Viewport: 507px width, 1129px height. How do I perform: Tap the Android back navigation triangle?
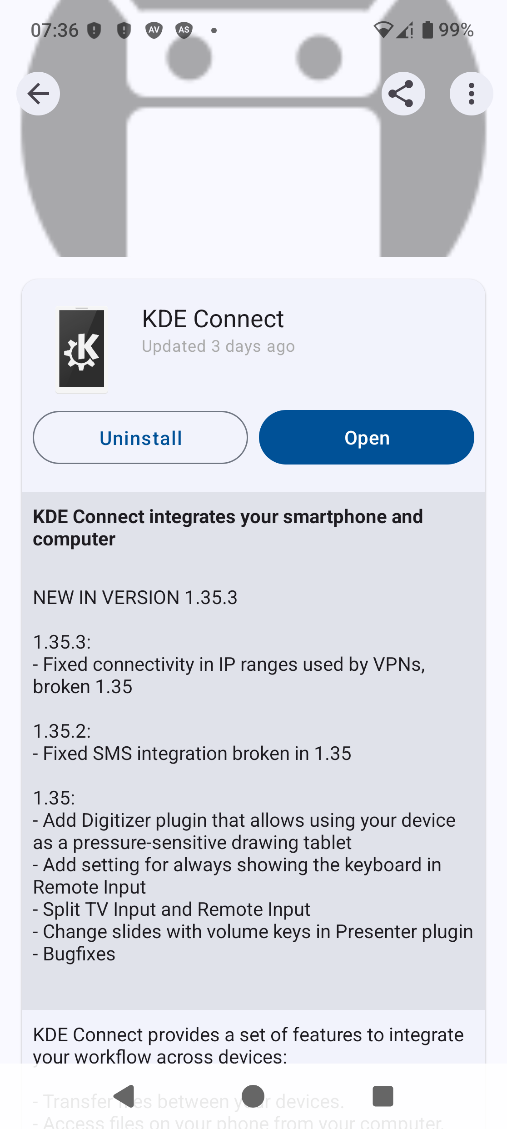pyautogui.click(x=124, y=1096)
